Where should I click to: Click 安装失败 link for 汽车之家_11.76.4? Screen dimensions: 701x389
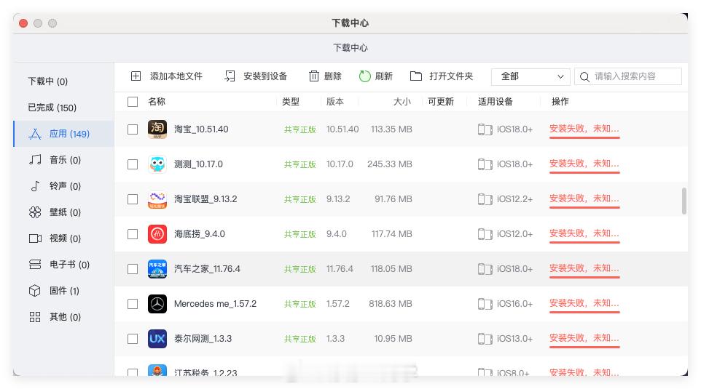[x=584, y=268]
